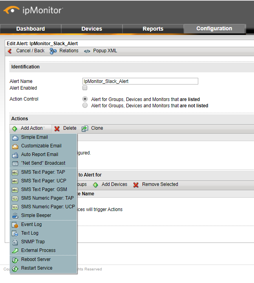The image size is (254, 283).
Task: Choose External Process menu entry
Action: (x=43, y=250)
